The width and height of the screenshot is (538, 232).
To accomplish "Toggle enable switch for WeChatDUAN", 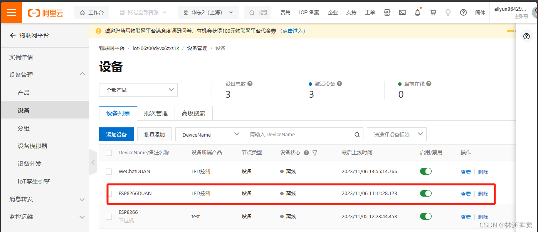I will click(x=426, y=171).
